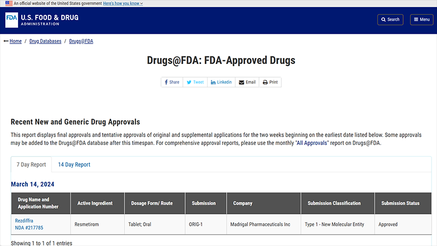Sort by Submission Status column header
Viewport: 437px width, 246px height.
point(401,203)
